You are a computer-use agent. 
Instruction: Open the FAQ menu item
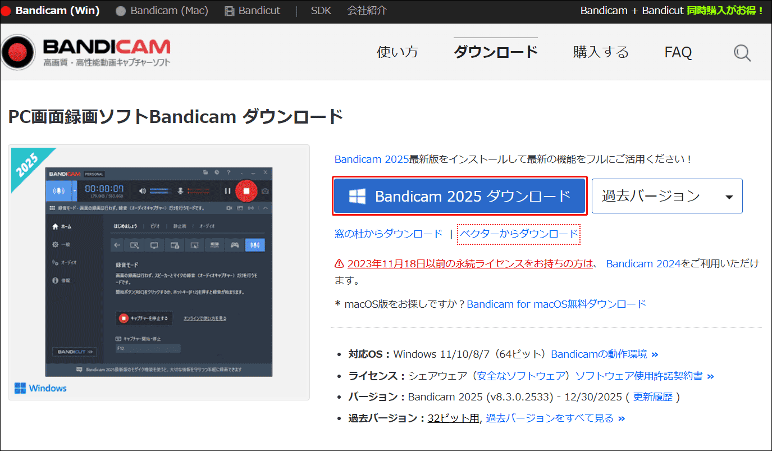(678, 52)
